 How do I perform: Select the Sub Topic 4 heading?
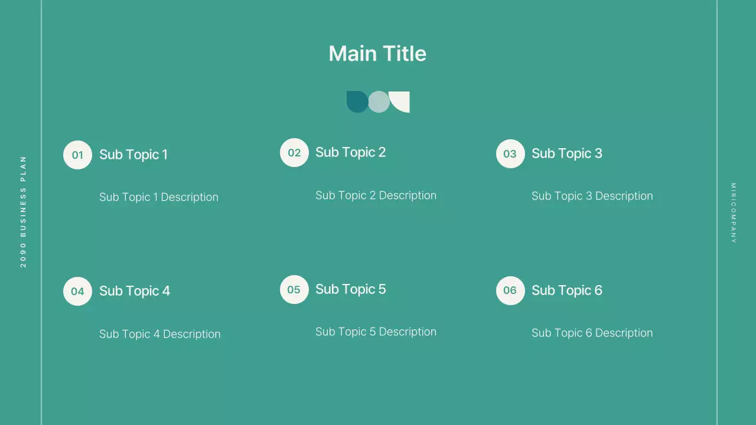(135, 291)
